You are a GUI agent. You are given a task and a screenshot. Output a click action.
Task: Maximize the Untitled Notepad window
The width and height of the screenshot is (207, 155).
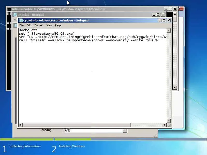[x=158, y=15]
